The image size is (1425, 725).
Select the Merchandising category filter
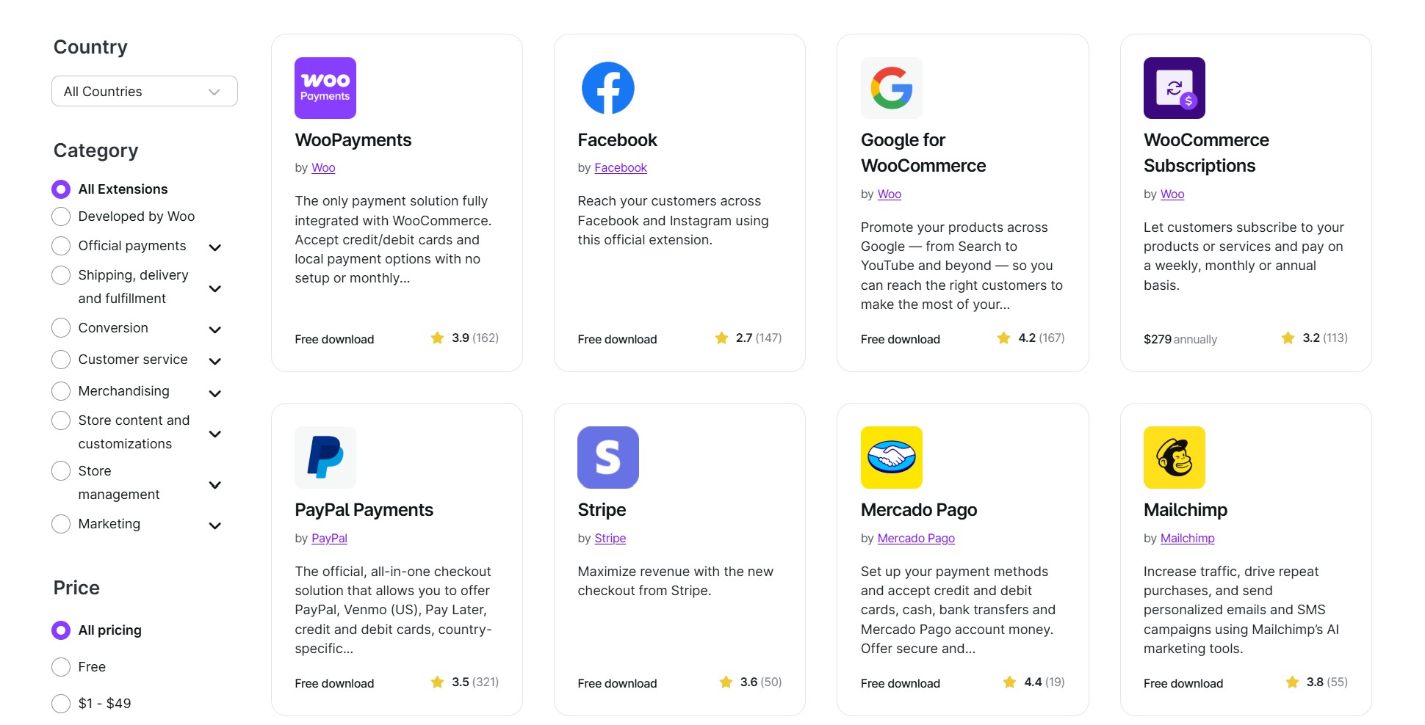(61, 391)
